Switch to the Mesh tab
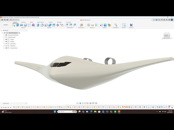Screen dimensions: 174x130 (x=32, y=22)
